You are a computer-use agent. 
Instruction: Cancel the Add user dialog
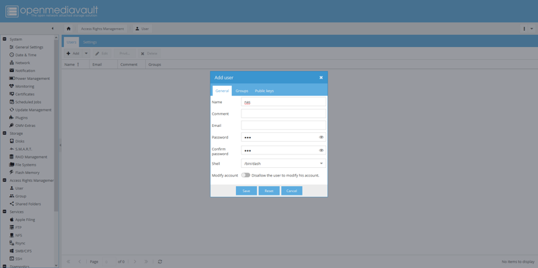pos(292,191)
